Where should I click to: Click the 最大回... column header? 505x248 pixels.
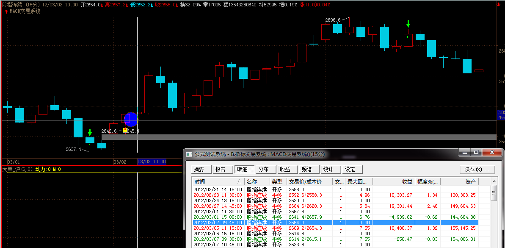[358, 181]
